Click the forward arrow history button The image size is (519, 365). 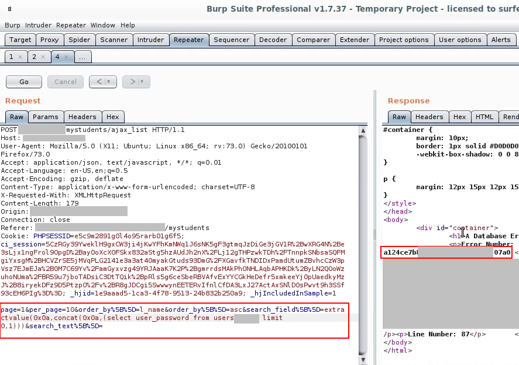132,82
